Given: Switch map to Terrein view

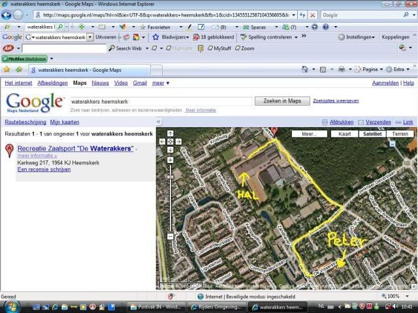Looking at the screenshot, I should pos(400,134).
